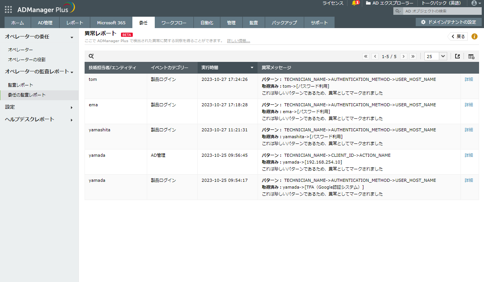Click the notification bell icon
Viewport: 484px width, 282px height.
354,3
